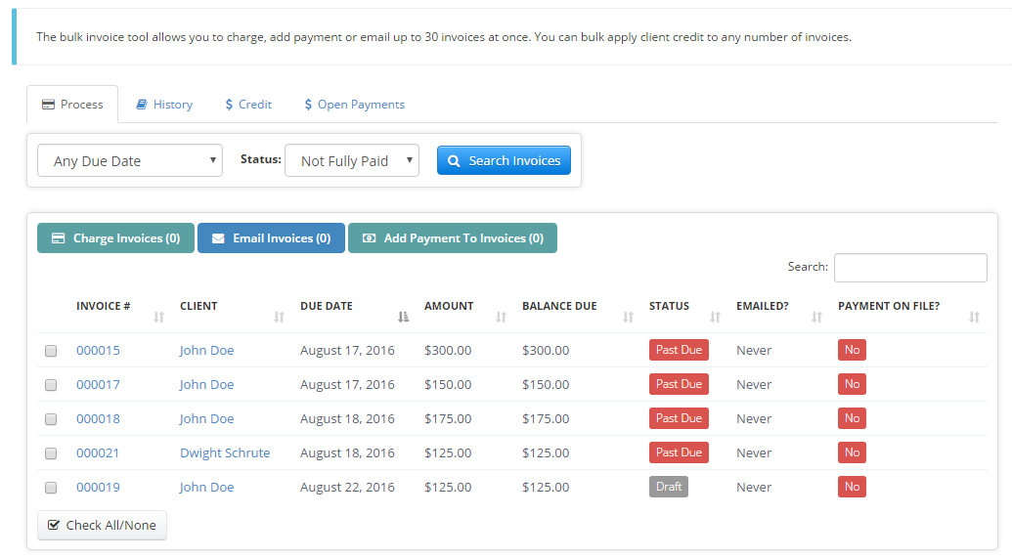
Task: Sort table by Amount column arrows
Action: tap(501, 317)
